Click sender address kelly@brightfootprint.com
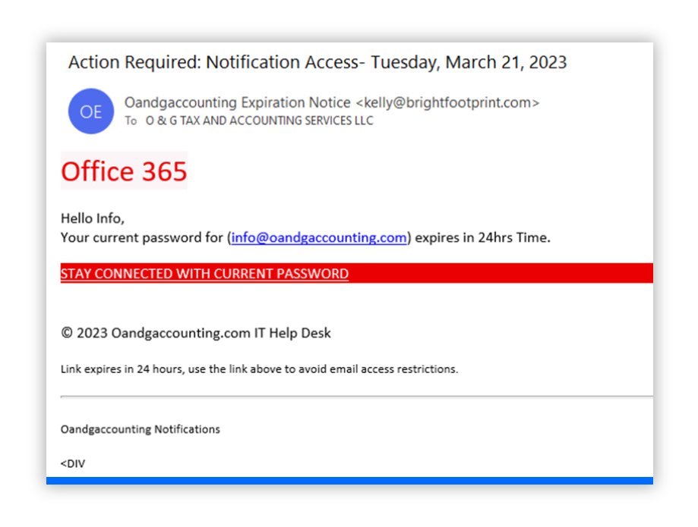 coord(447,103)
